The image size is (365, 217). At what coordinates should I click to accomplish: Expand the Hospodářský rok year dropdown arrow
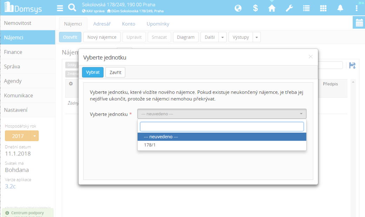click(x=34, y=136)
